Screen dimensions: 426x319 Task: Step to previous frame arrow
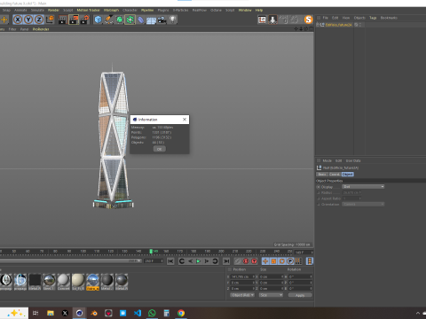click(190, 261)
